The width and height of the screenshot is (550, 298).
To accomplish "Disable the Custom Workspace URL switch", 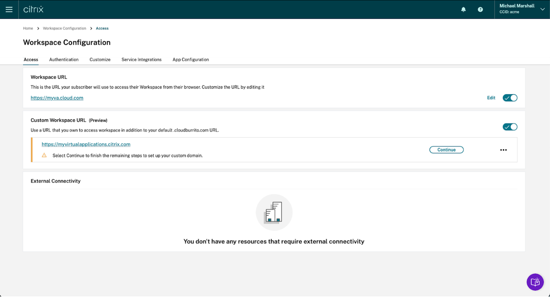I will click(510, 127).
